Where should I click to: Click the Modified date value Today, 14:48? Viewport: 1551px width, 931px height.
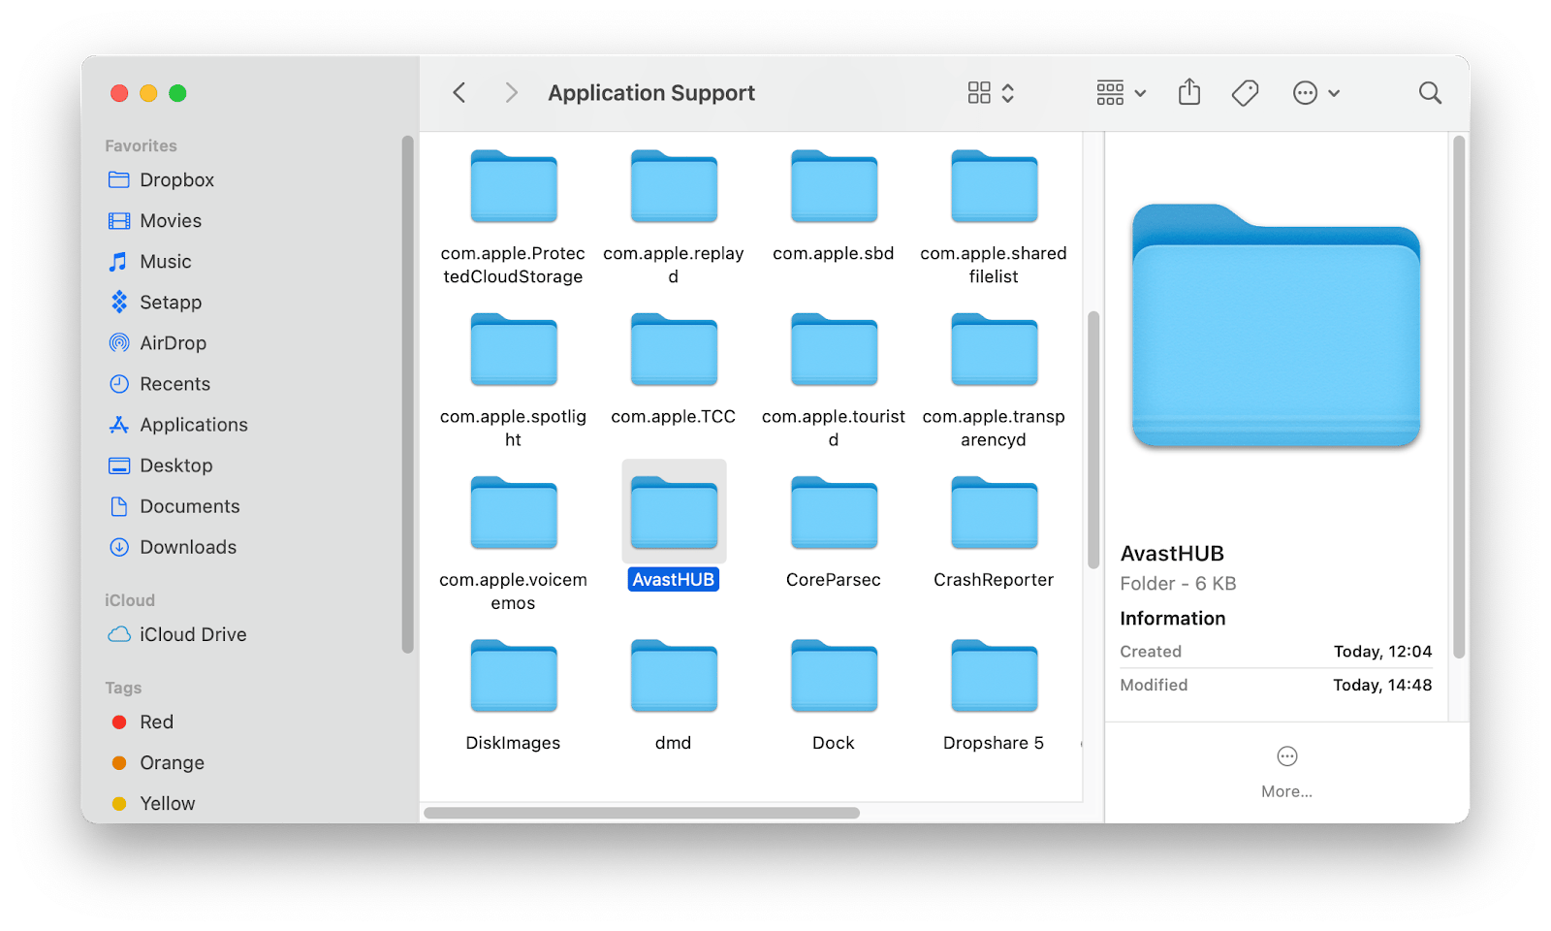(1382, 685)
